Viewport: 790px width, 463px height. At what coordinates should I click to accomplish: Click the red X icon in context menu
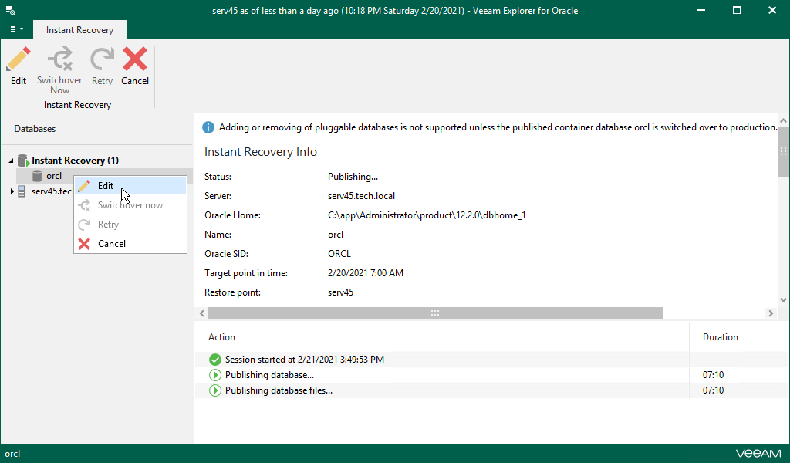point(84,244)
